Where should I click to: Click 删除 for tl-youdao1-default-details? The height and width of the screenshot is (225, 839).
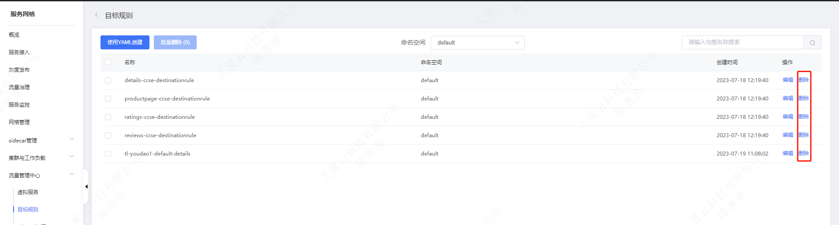pos(804,153)
